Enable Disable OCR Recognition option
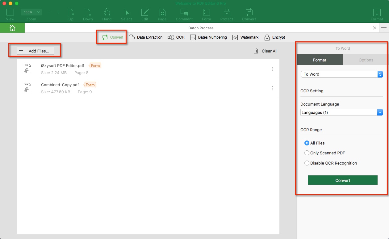The image size is (389, 239). point(307,163)
